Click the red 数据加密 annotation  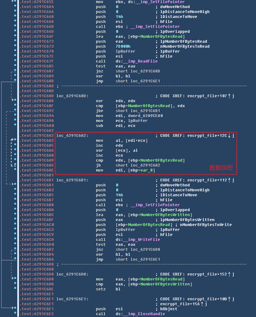[221, 168]
